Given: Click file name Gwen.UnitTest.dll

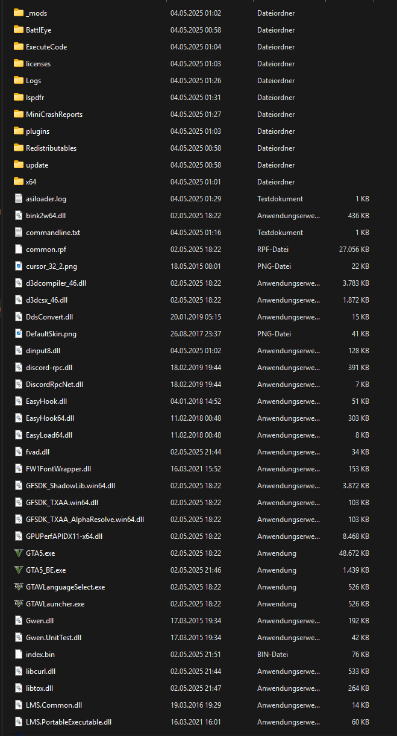Looking at the screenshot, I should (x=54, y=637).
